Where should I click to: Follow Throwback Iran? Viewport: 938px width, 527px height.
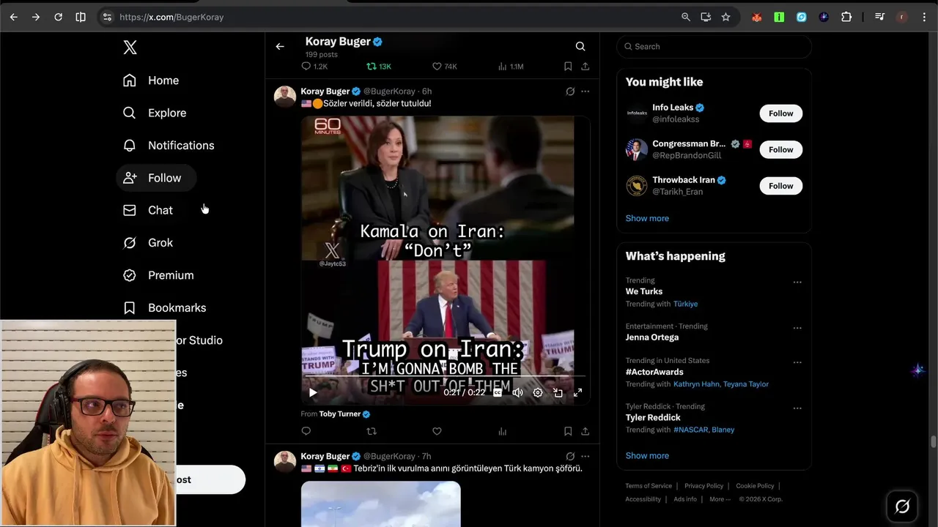click(x=780, y=186)
